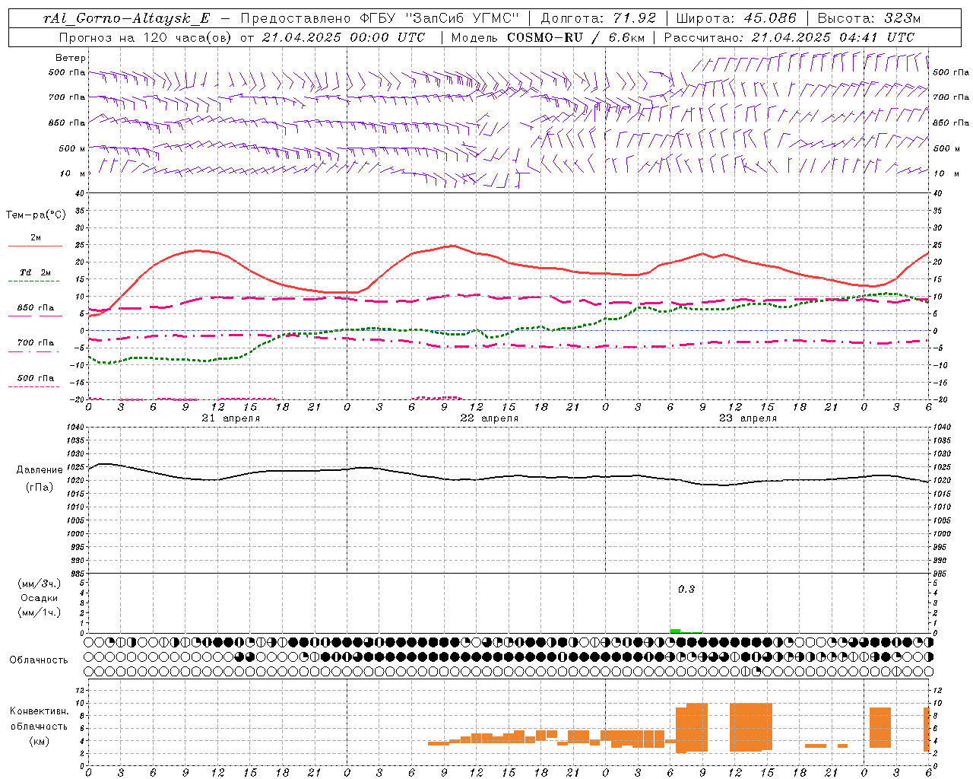The height and width of the screenshot is (779, 973).
Task: Click the Давление pressure panel label
Action: tap(38, 469)
